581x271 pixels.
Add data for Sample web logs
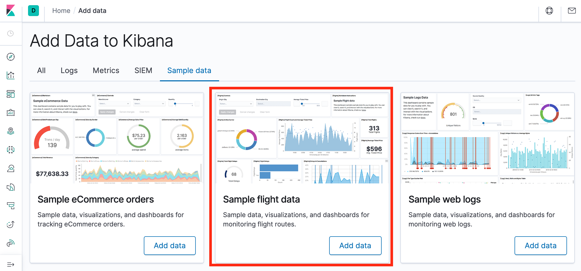click(541, 246)
